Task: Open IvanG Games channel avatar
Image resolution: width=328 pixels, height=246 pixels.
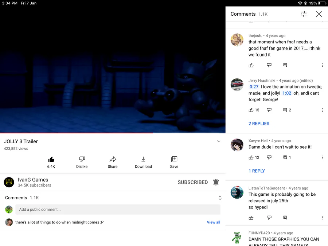Action: pyautogui.click(x=9, y=182)
